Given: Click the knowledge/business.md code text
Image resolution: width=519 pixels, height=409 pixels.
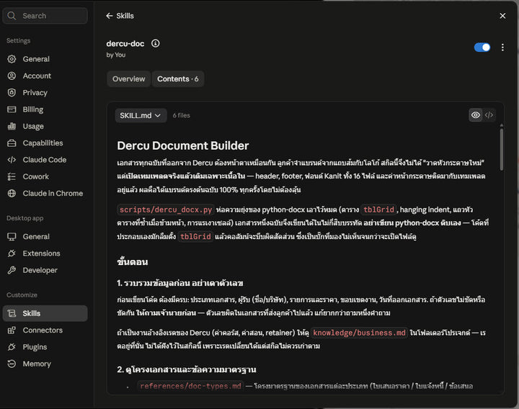Looking at the screenshot, I should pyautogui.click(x=359, y=333).
